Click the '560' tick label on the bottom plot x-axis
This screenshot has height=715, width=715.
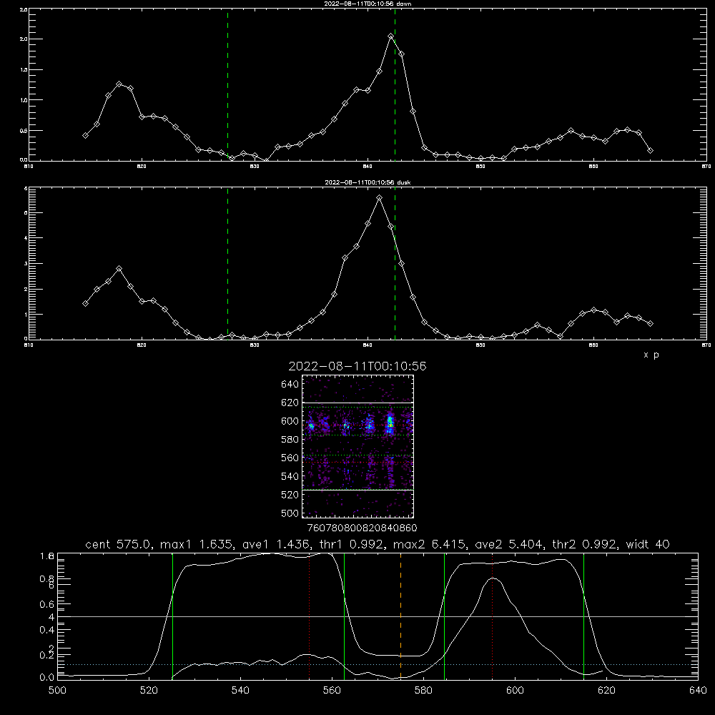332,691
